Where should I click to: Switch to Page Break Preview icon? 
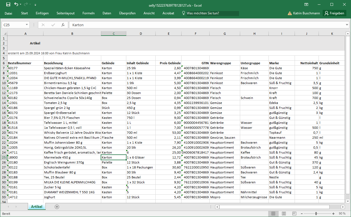coord(294,214)
